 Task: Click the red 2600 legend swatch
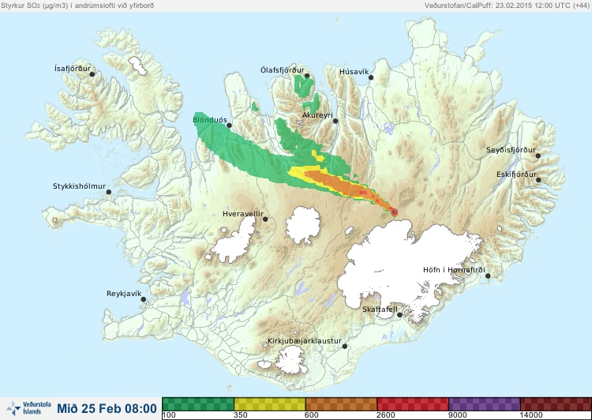[x=413, y=404]
